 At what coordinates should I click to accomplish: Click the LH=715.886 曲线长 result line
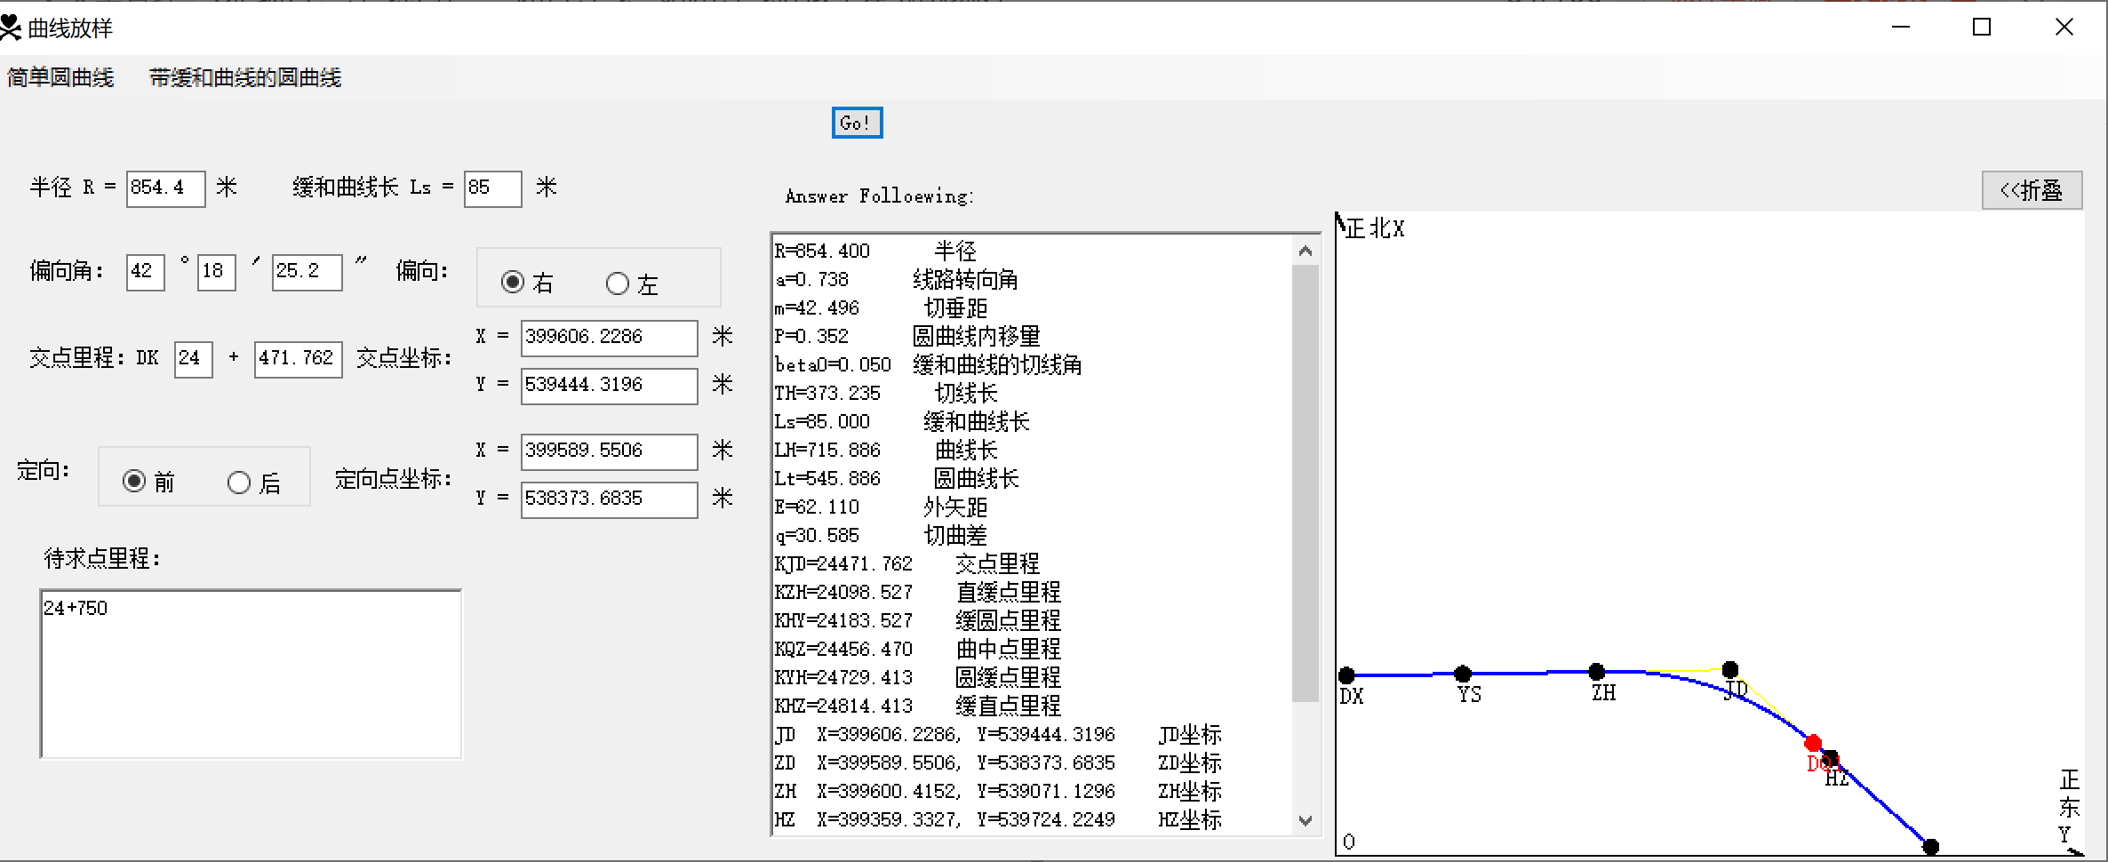click(886, 451)
